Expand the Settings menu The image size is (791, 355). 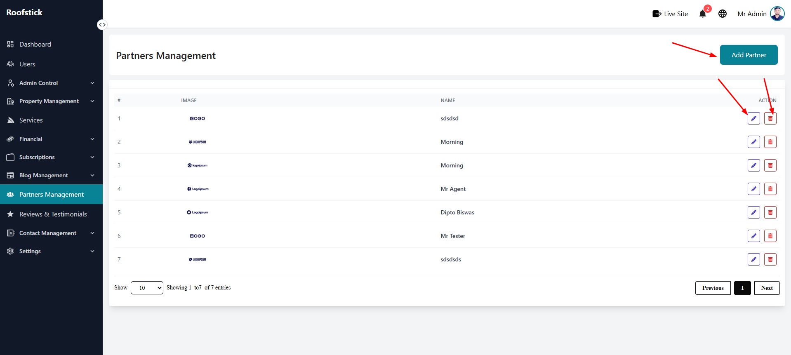[51, 251]
